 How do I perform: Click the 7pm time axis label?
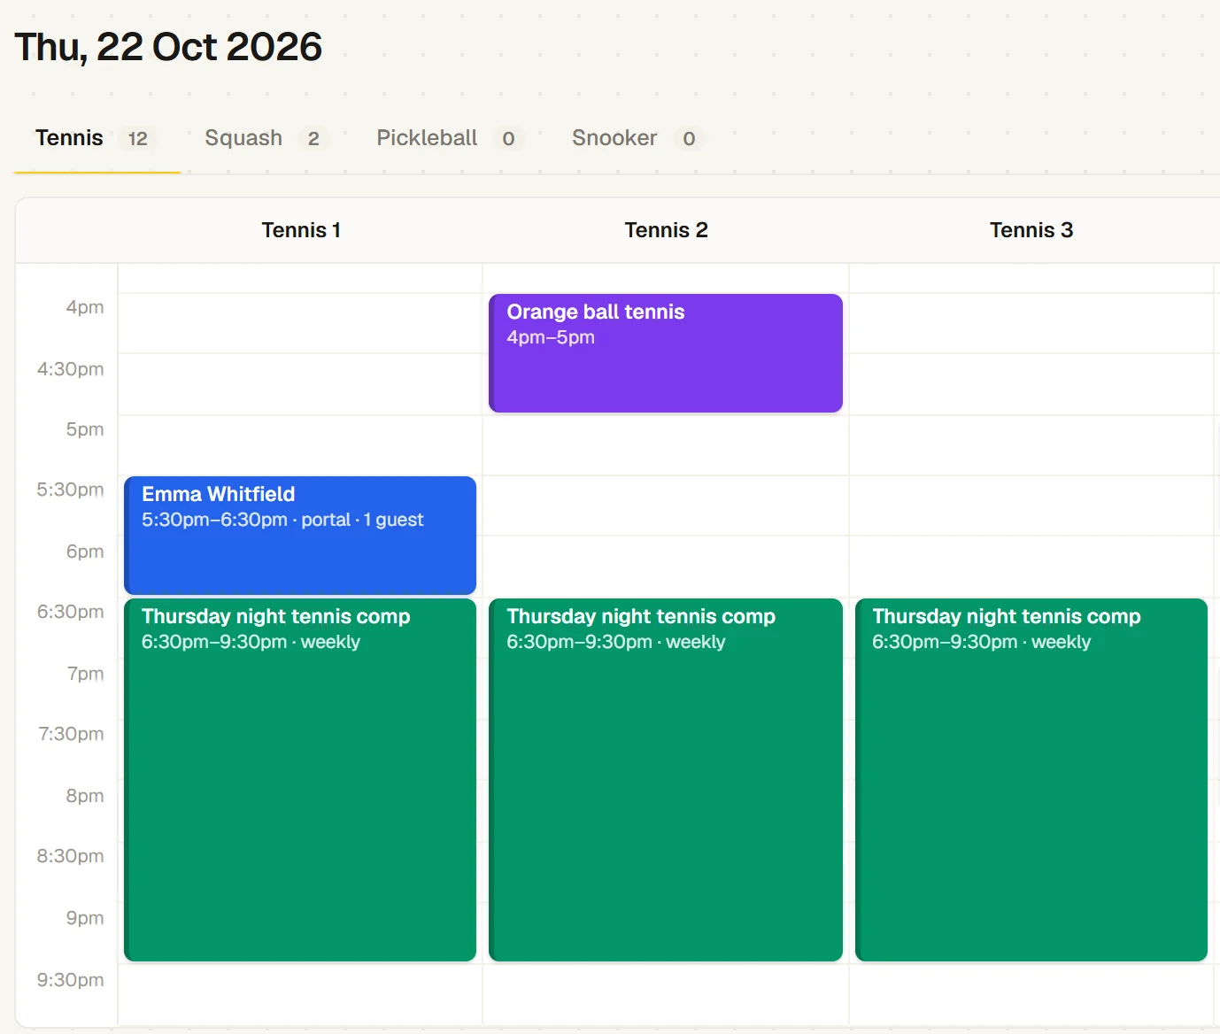pyautogui.click(x=86, y=674)
